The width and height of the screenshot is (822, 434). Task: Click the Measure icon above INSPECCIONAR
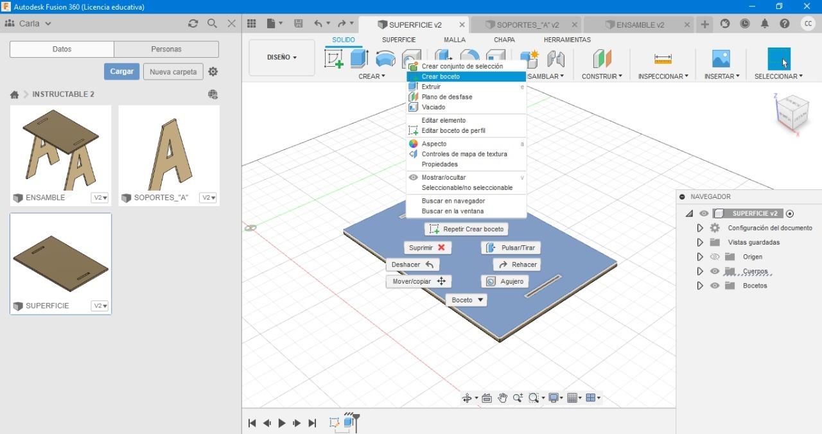coord(663,58)
